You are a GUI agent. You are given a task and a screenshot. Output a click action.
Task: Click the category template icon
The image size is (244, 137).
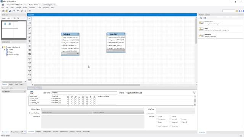[201, 35]
